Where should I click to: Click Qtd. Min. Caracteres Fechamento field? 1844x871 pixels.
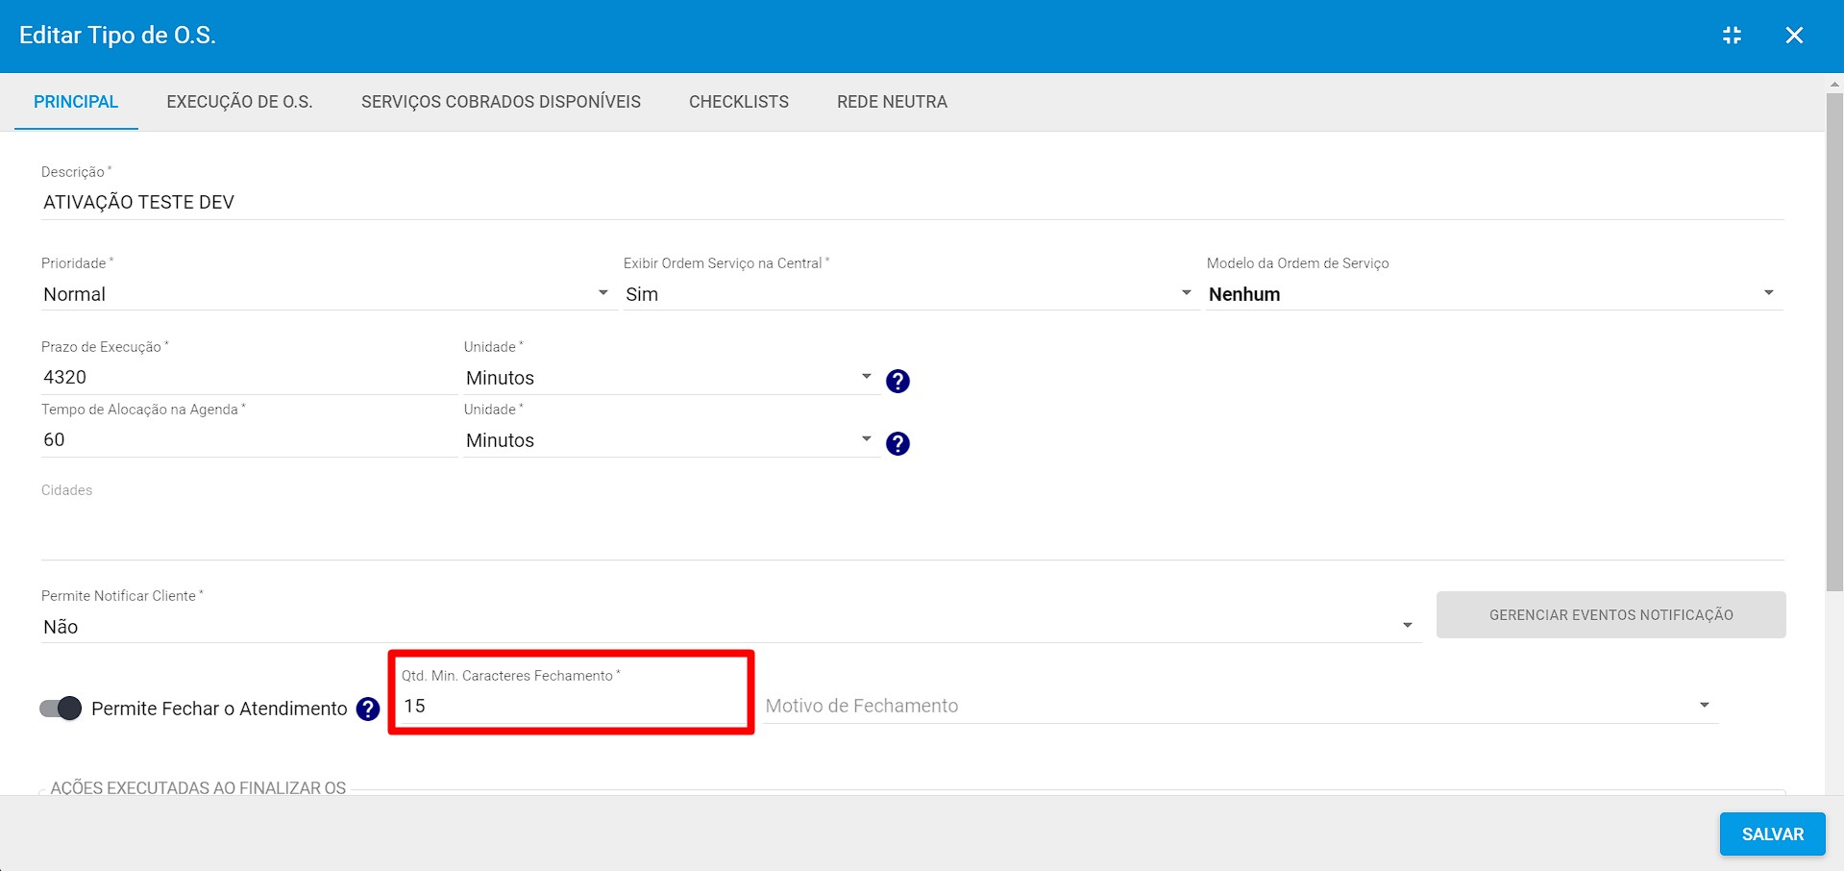point(572,707)
